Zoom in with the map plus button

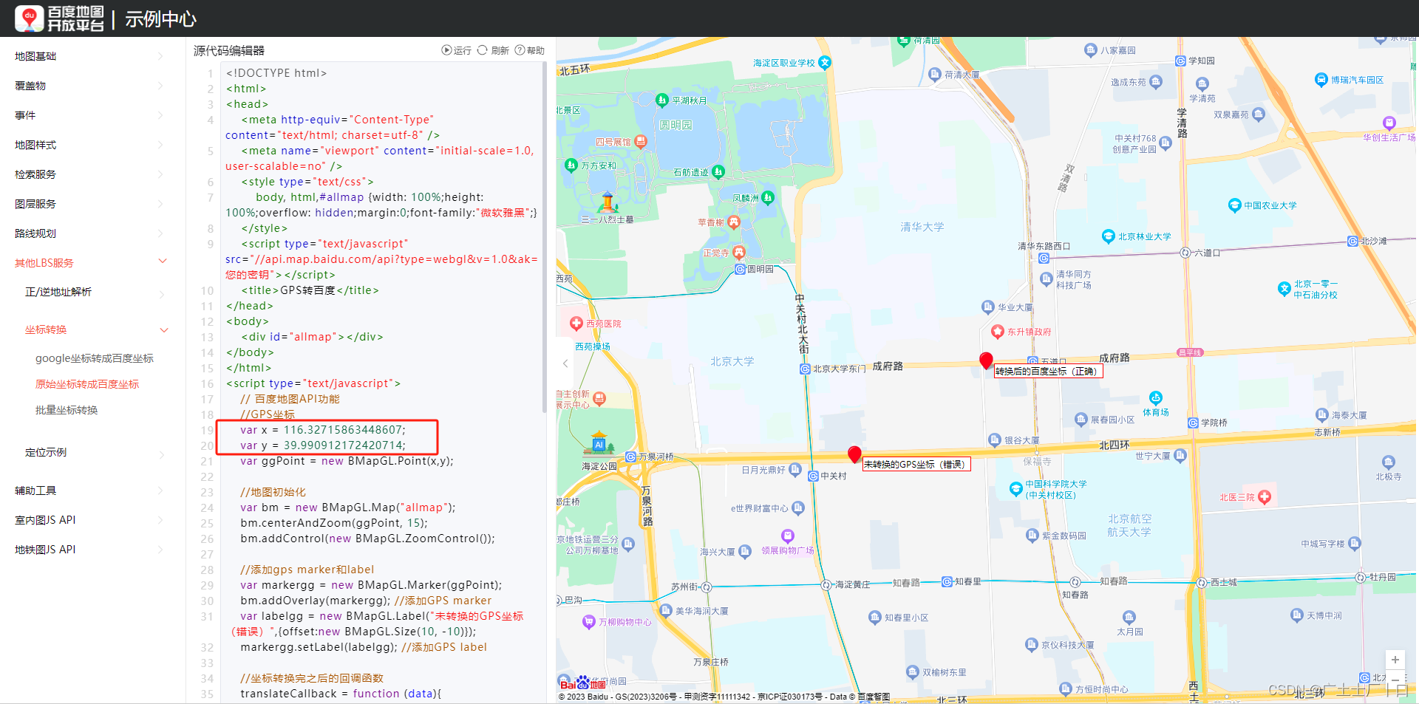pyautogui.click(x=1395, y=660)
